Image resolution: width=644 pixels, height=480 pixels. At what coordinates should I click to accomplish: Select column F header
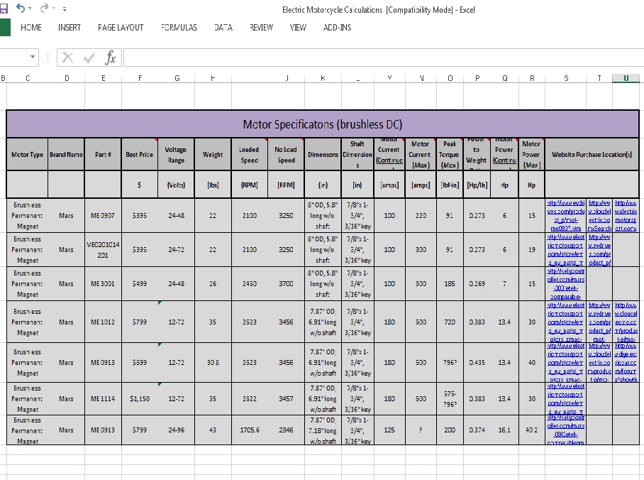140,78
